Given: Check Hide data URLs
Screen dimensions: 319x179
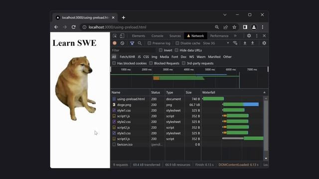Looking at the screenshot, I should pyautogui.click(x=176, y=50).
